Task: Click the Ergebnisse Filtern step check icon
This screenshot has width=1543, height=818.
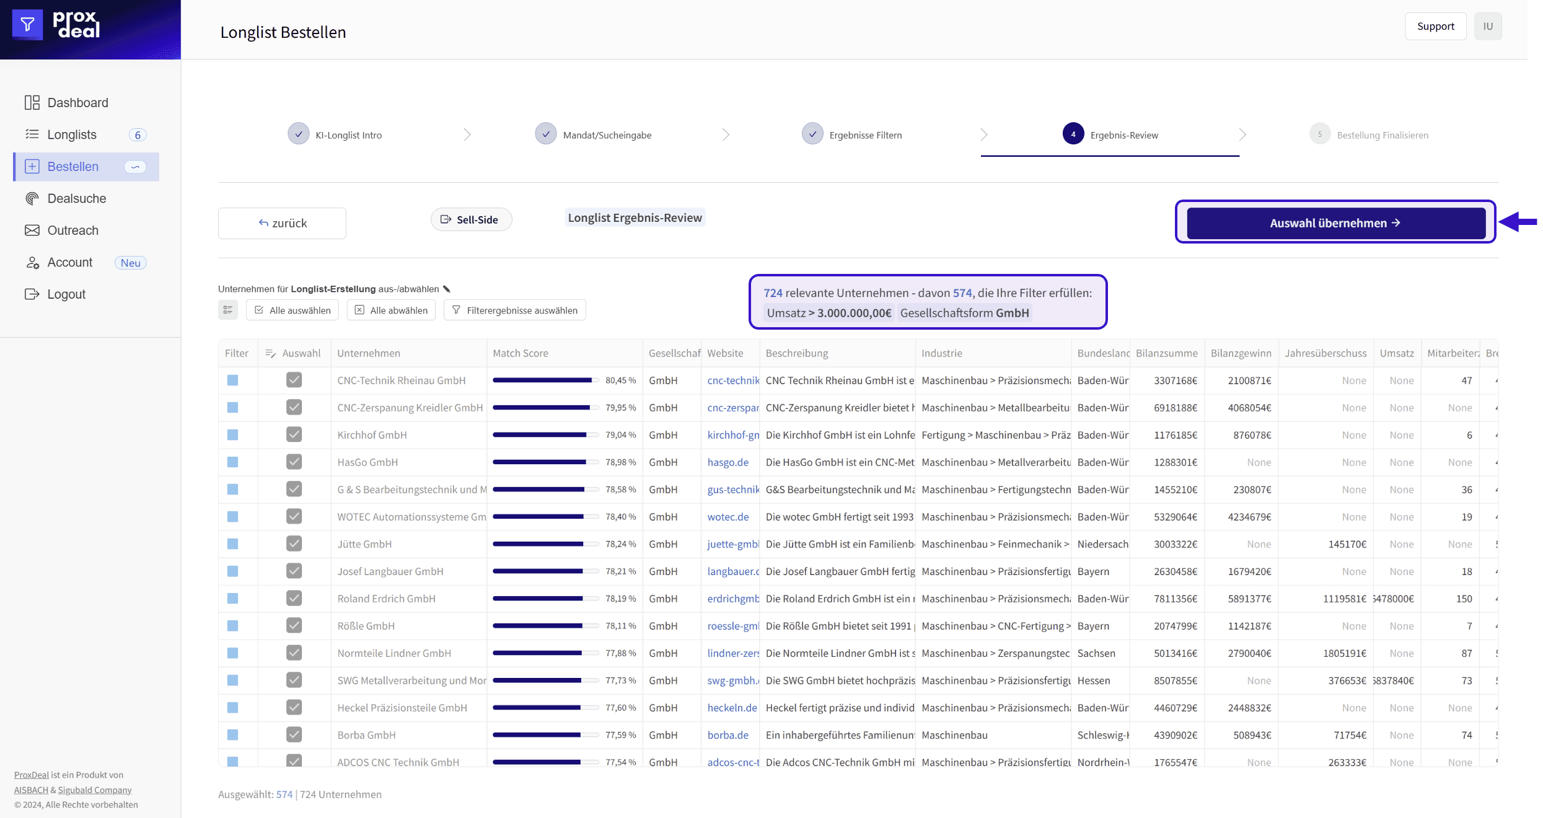Action: (812, 134)
